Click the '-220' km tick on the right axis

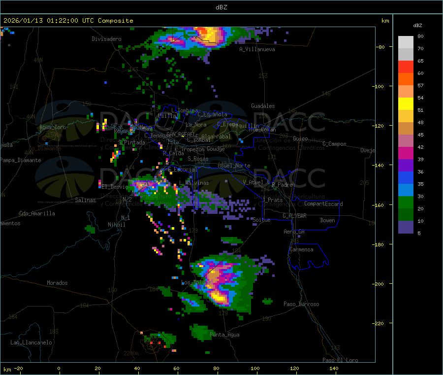[x=379, y=324]
